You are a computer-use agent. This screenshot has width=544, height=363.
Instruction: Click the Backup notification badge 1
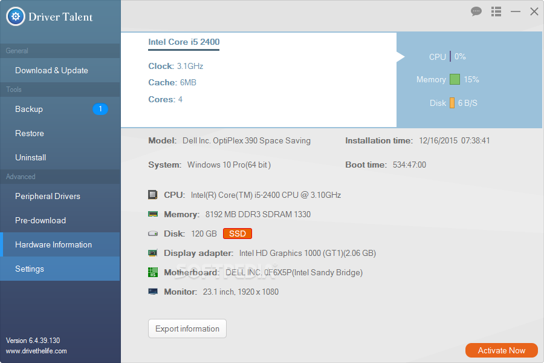[100, 109]
